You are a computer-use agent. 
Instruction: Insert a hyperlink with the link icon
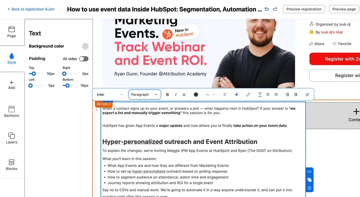tap(248, 95)
